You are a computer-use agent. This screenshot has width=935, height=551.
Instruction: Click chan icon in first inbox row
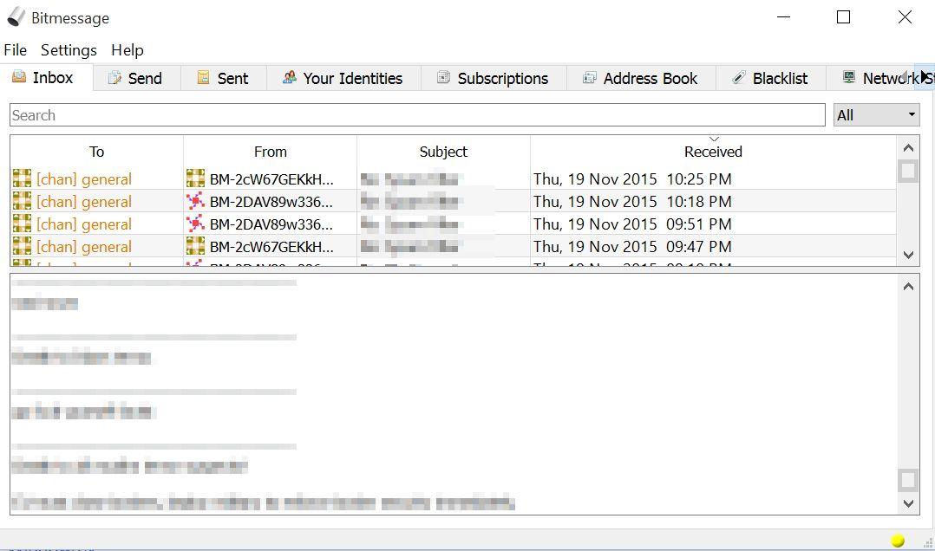coord(22,179)
